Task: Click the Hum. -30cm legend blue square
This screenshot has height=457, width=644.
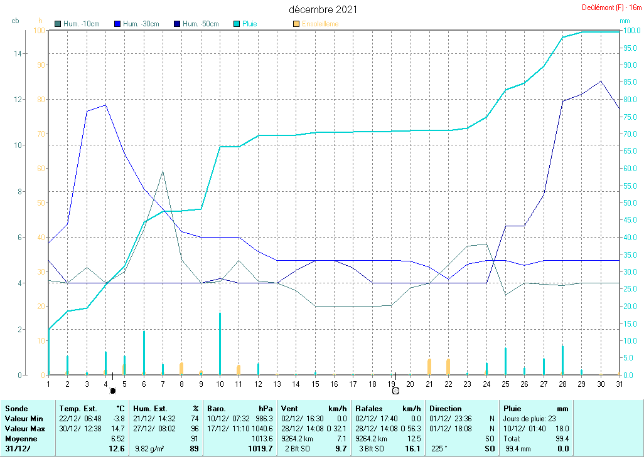Action: click(117, 24)
